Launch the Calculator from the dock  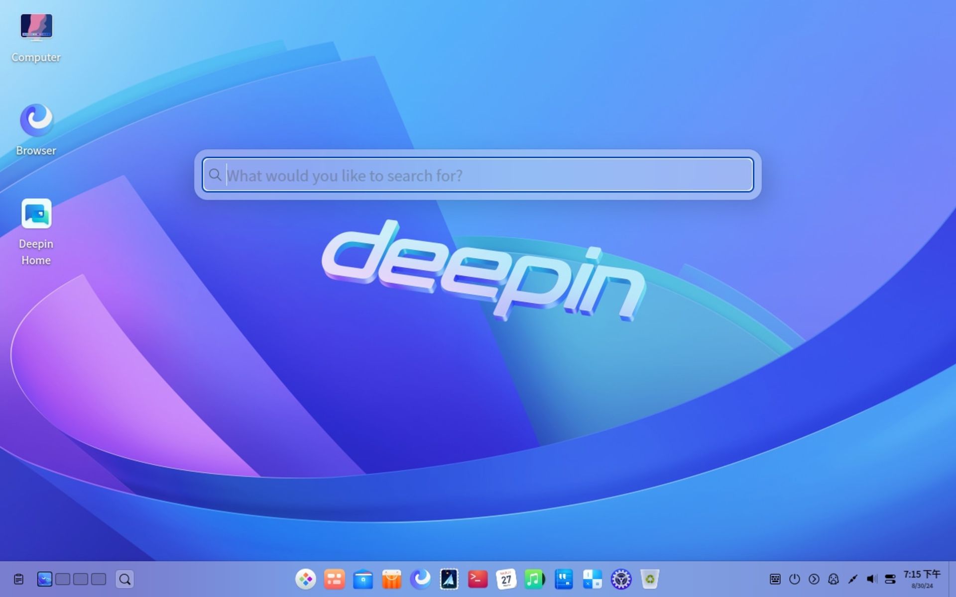pyautogui.click(x=592, y=579)
